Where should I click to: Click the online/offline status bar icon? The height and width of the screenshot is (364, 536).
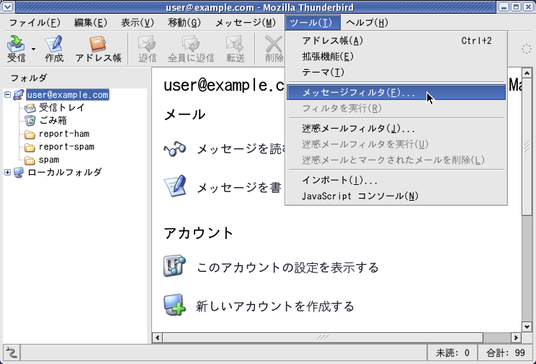point(12,352)
